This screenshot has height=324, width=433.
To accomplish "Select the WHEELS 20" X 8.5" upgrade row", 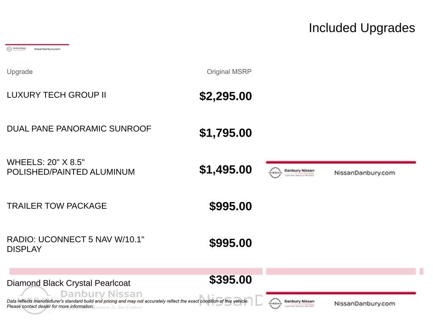I will click(129, 167).
